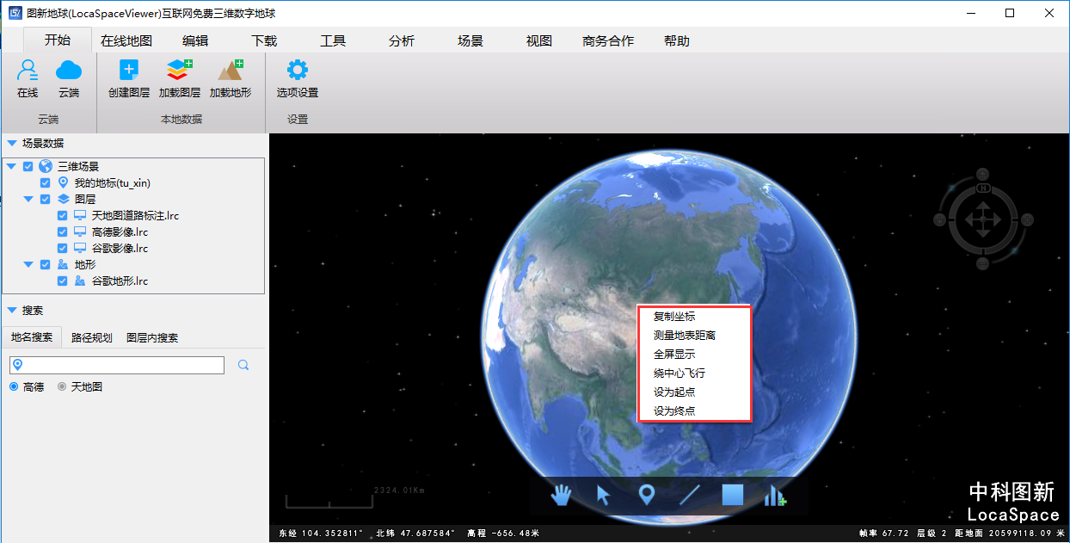Select the 地名搜索 tab
1070x543 pixels.
pyautogui.click(x=32, y=337)
